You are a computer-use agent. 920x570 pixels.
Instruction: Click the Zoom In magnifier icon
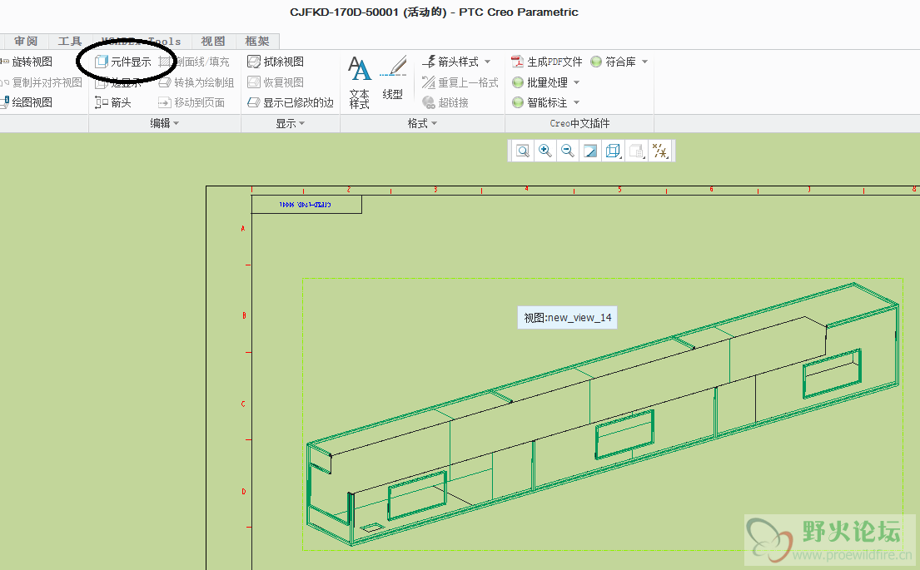click(x=545, y=151)
